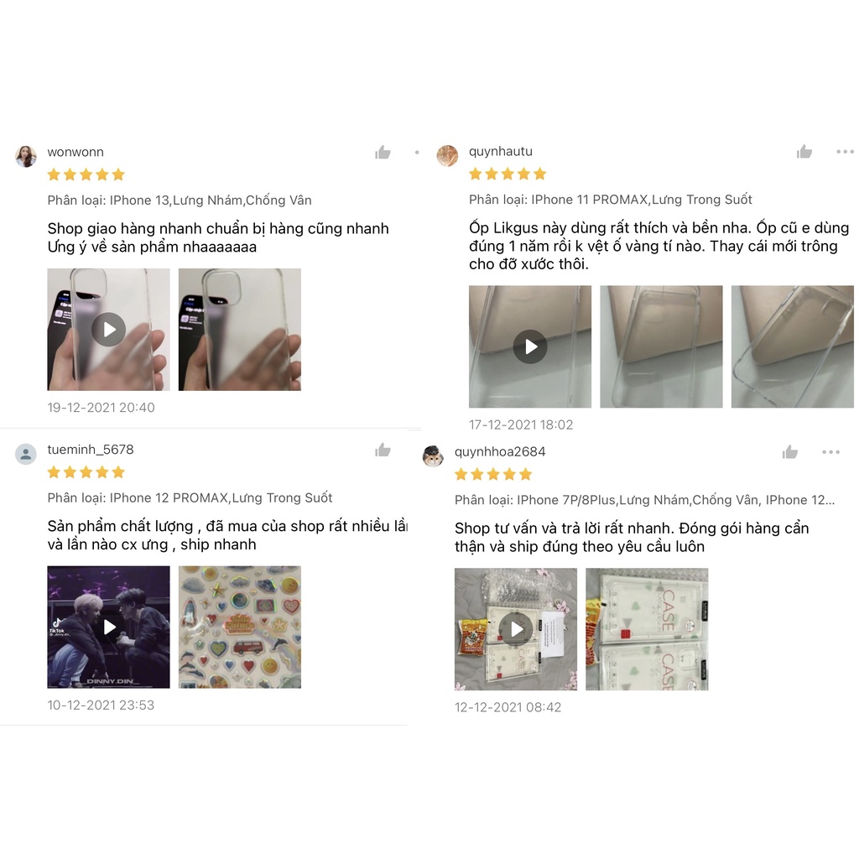Open more options for quynhhoa2684's review
The width and height of the screenshot is (859, 859).
(x=830, y=452)
